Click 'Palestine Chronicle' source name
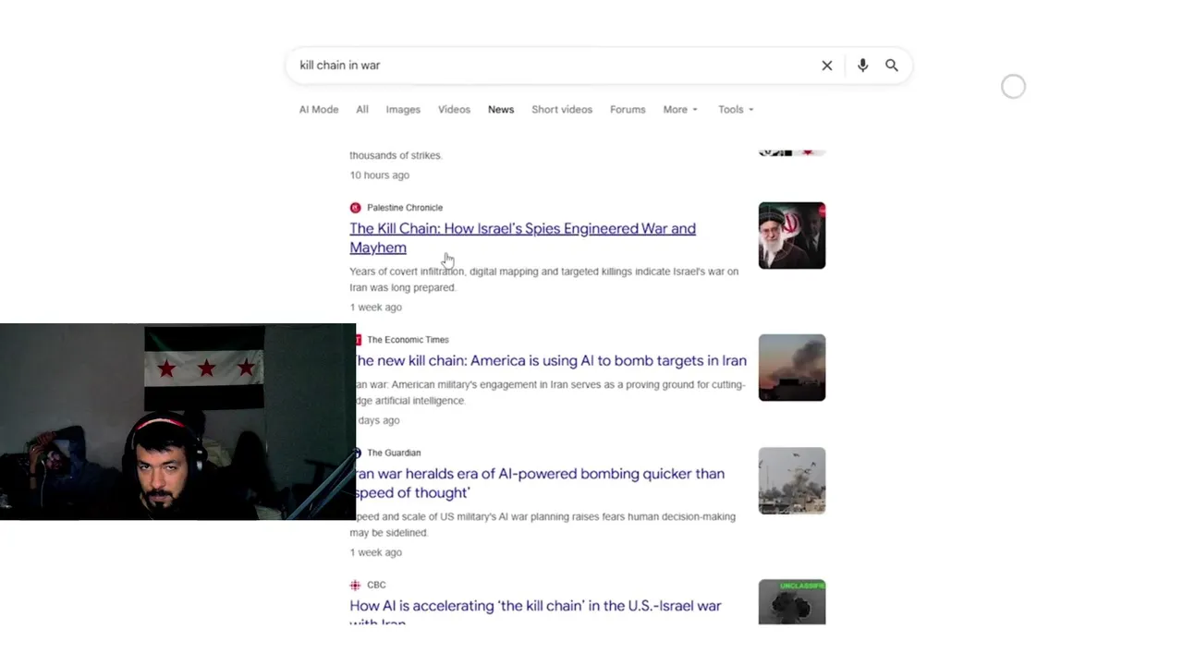Image resolution: width=1183 pixels, height=665 pixels. [x=405, y=208]
